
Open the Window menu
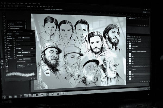pyautogui.click(x=35, y=4)
